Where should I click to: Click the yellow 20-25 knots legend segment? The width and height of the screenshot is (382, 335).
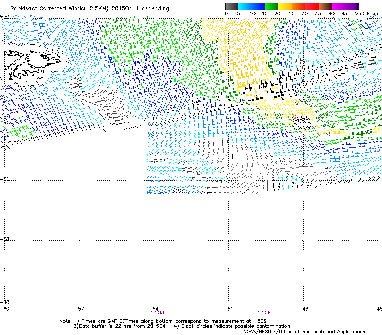coord(285,6)
